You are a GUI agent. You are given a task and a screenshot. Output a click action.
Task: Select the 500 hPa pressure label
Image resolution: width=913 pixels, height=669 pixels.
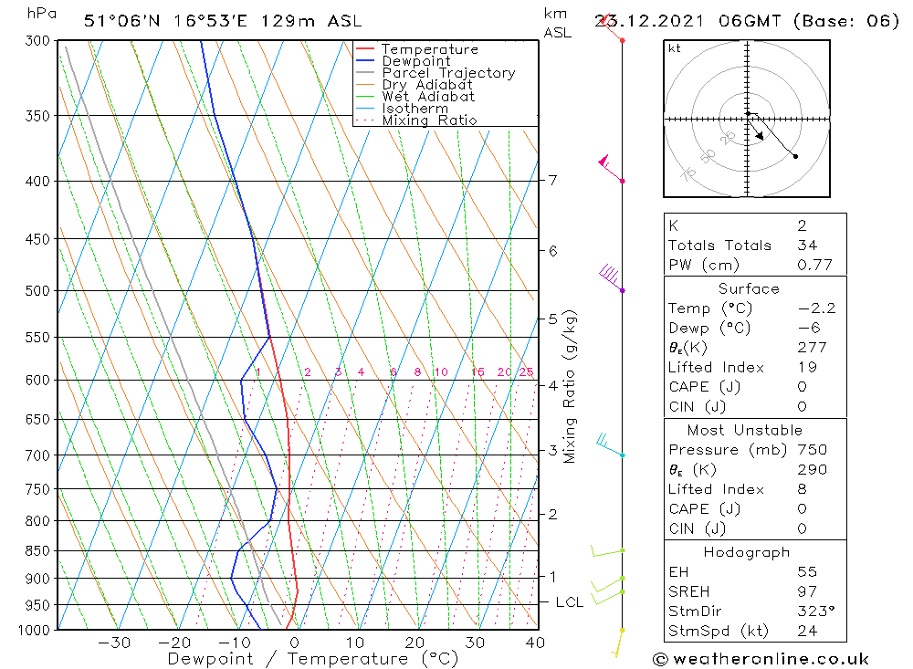[x=37, y=290]
